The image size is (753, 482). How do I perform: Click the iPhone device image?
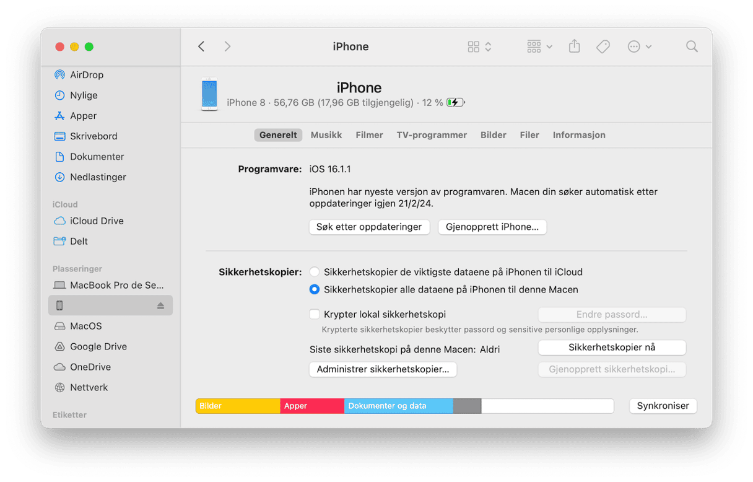point(209,94)
